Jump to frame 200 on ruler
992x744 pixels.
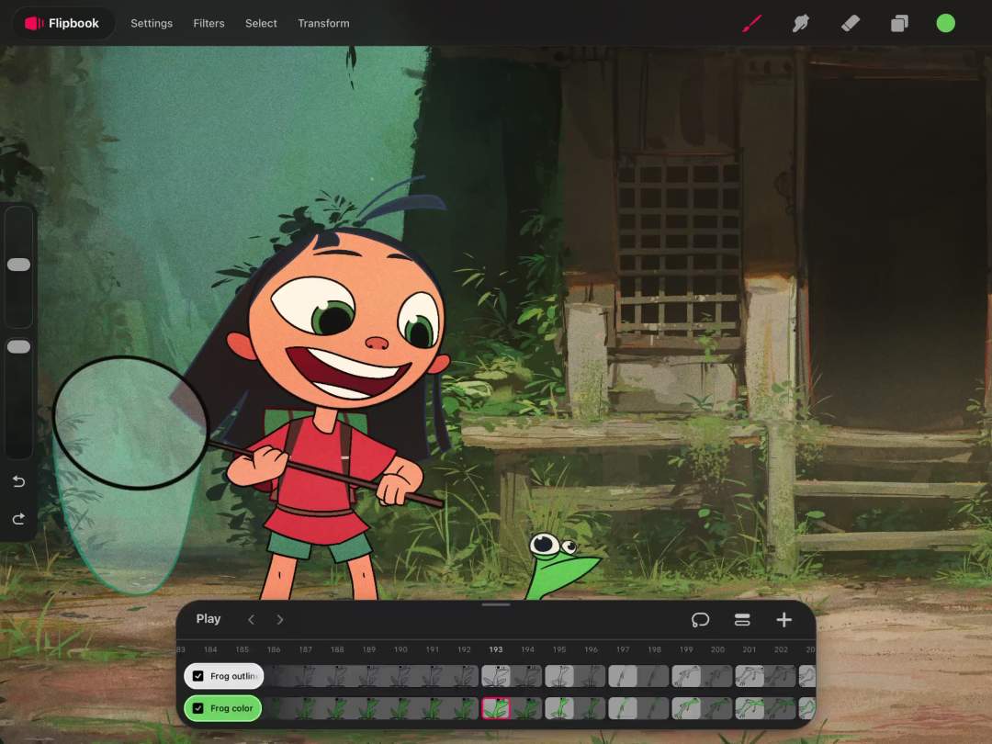tap(717, 649)
